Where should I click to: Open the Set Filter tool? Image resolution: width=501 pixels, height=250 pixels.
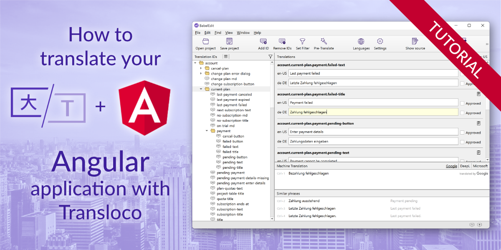(303, 41)
